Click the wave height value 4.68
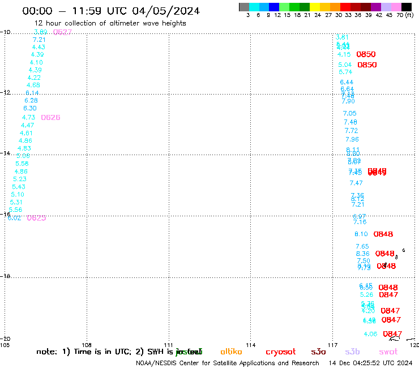Image resolution: width=419 pixels, height=368 pixels. (33, 85)
